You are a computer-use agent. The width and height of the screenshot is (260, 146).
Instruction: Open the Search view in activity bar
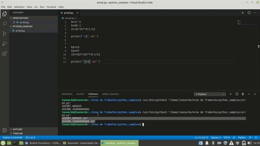tap(4, 24)
